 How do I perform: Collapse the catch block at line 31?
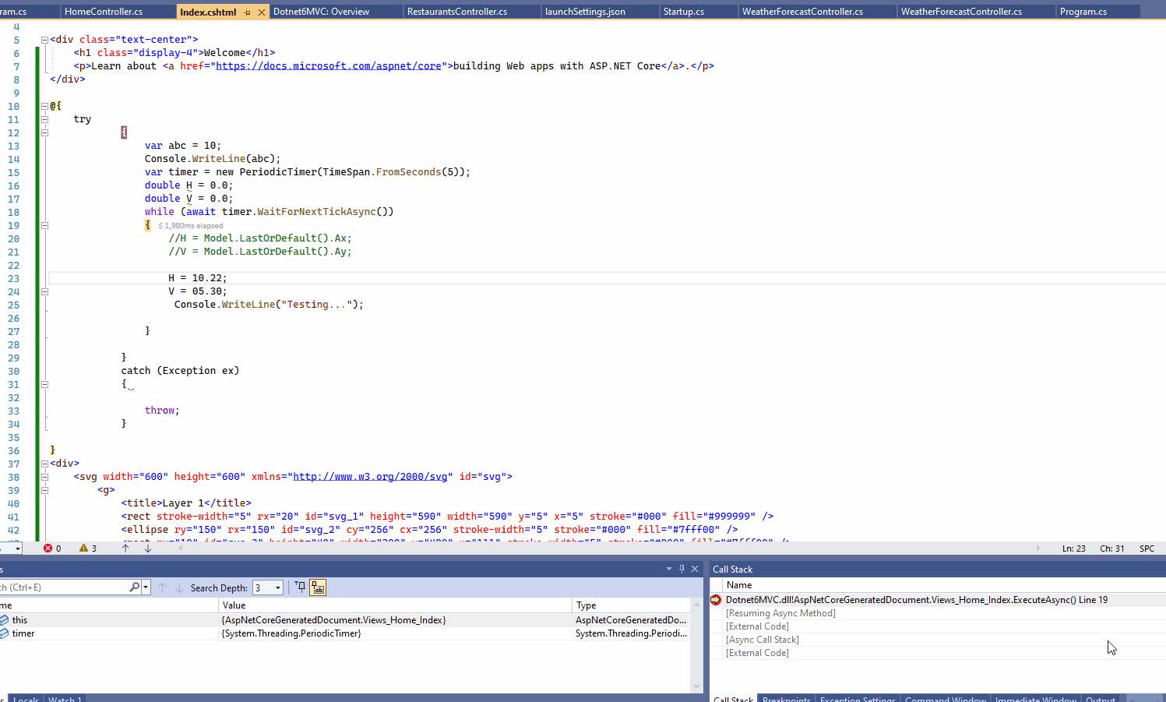point(44,384)
